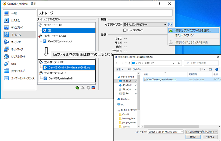Select CentOS7_minimal.vdi under SATA controller

point(60,41)
